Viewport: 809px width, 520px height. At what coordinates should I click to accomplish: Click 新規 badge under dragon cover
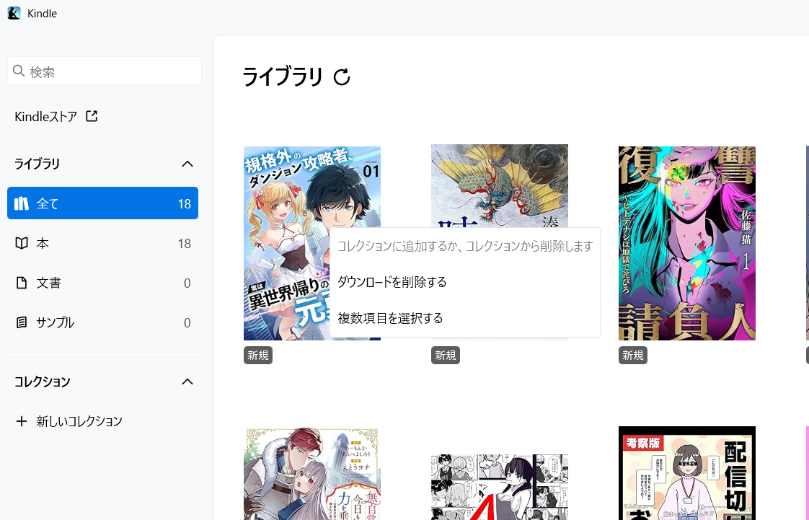point(446,356)
